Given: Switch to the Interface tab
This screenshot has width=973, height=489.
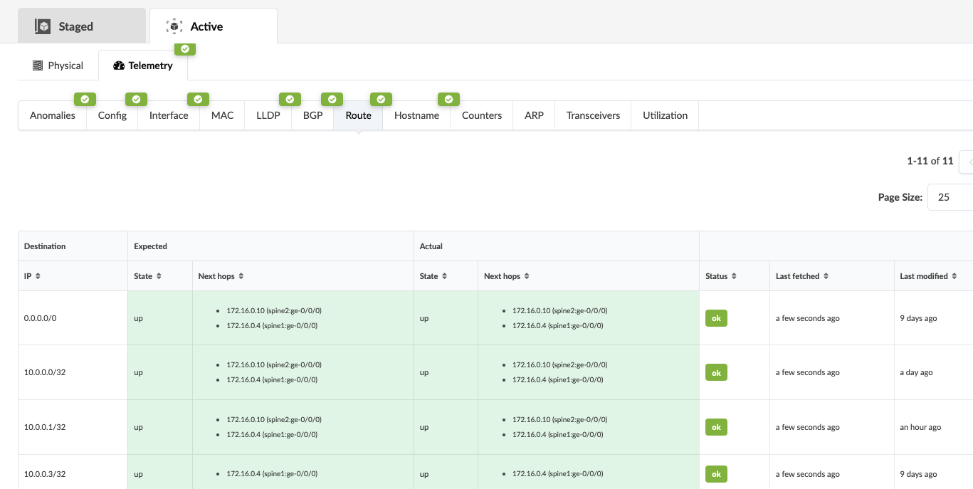Looking at the screenshot, I should click(169, 115).
